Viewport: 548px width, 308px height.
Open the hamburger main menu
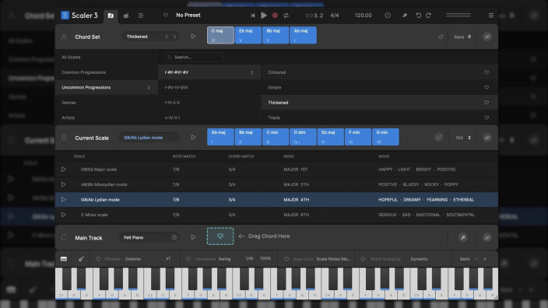(491, 16)
